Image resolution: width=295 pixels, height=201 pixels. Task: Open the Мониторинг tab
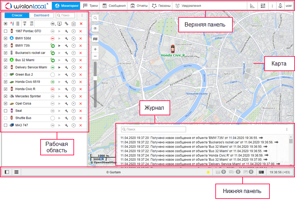[x=66, y=6]
